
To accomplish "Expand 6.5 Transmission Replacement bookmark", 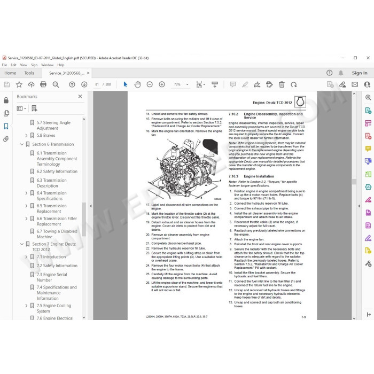I will click(26, 206).
